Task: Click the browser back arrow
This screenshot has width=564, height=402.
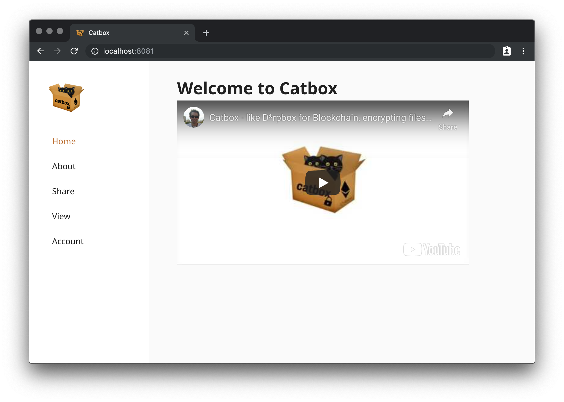Action: pyautogui.click(x=41, y=51)
